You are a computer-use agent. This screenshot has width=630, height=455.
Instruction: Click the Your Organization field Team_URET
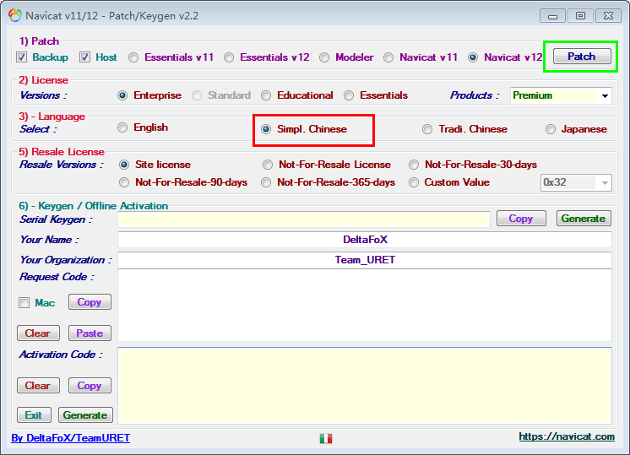click(x=365, y=260)
